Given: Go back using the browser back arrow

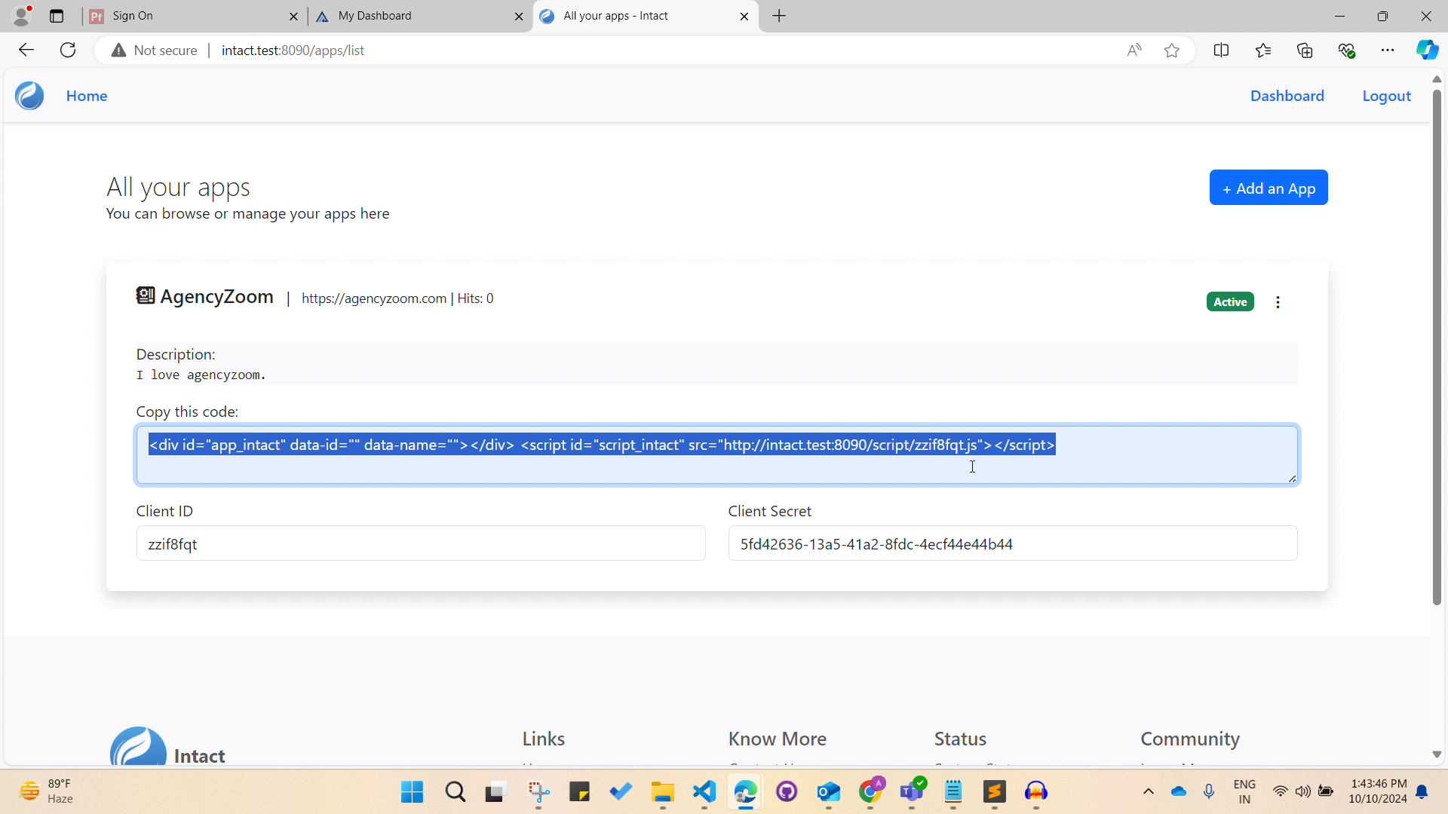Looking at the screenshot, I should 26,50.
